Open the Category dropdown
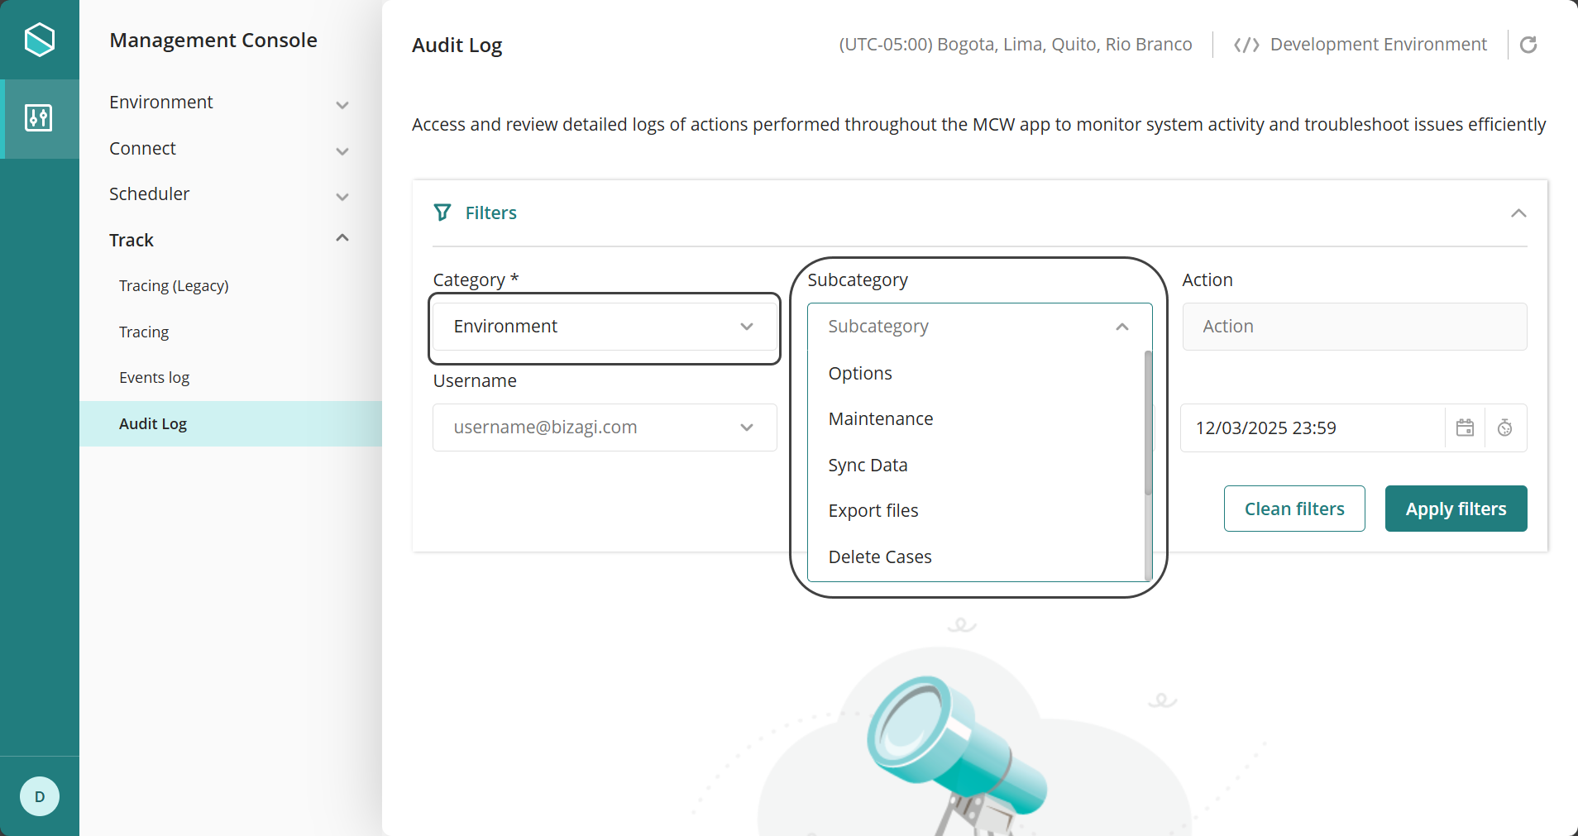This screenshot has width=1578, height=836. click(605, 327)
